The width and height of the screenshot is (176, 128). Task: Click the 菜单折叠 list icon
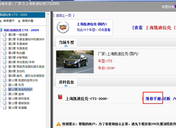point(19,21)
